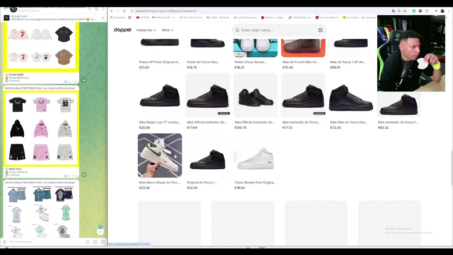Click the Difunde un mensaje field

[x=46, y=242]
